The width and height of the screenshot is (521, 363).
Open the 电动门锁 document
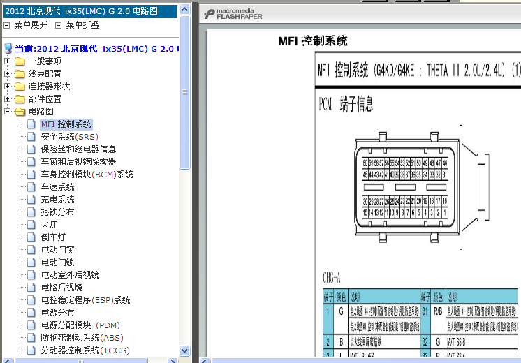pyautogui.click(x=57, y=262)
